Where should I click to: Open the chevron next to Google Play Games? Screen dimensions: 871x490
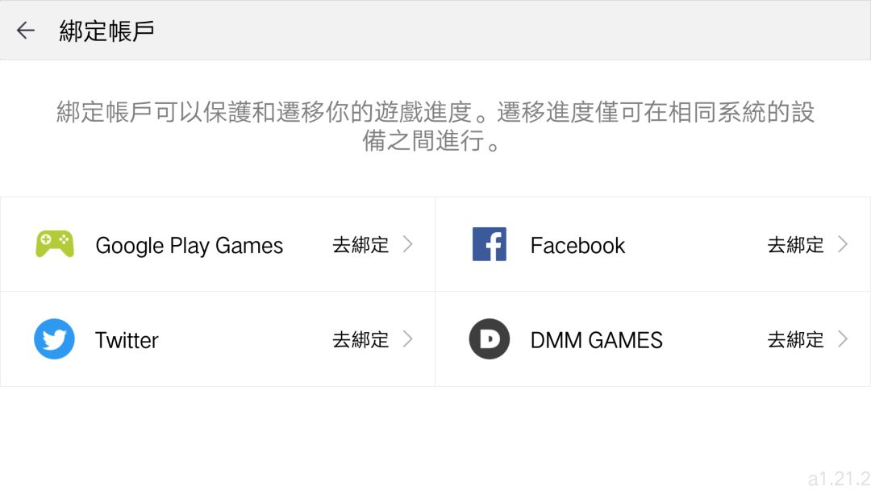408,244
